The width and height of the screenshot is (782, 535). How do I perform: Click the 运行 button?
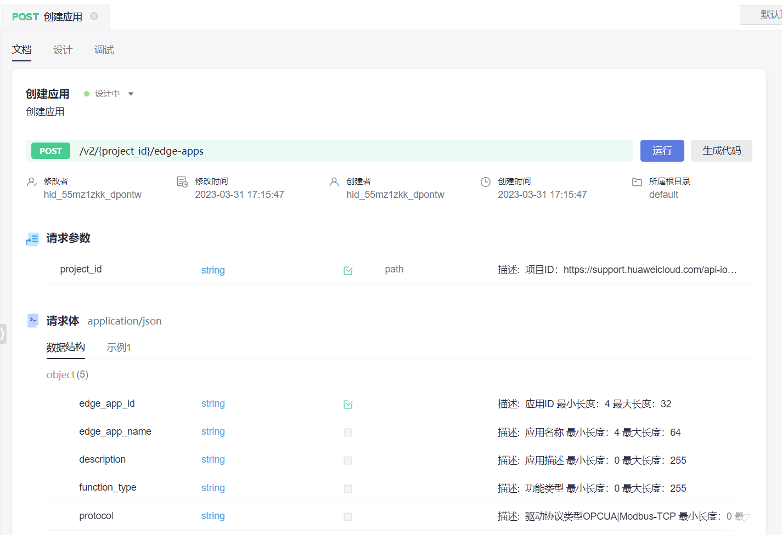662,151
